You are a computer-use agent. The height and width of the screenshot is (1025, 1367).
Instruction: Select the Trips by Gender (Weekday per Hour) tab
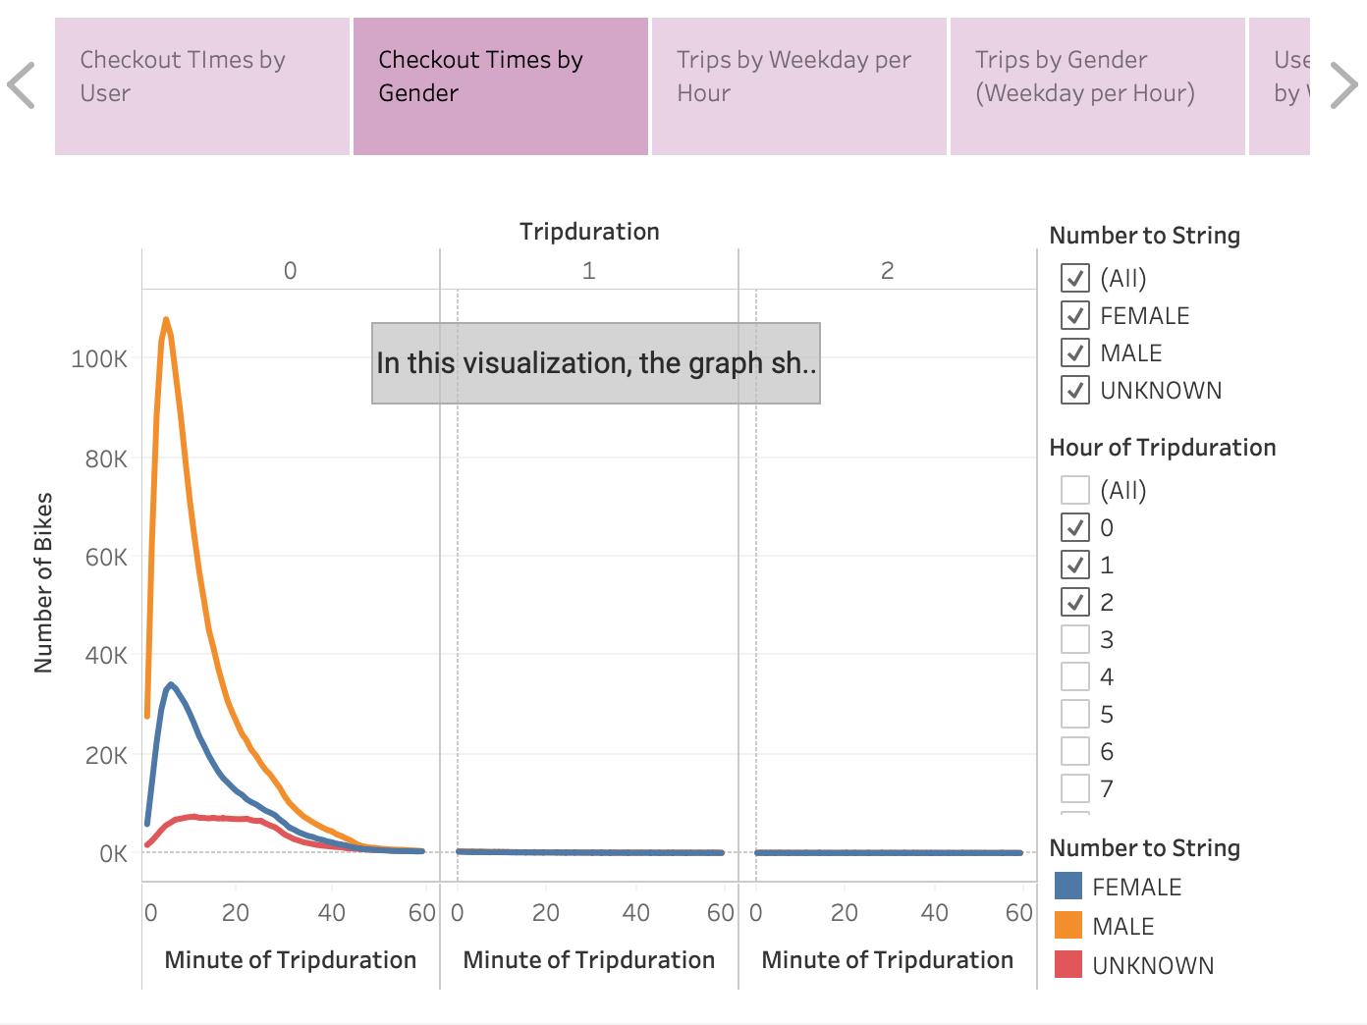click(x=1097, y=84)
